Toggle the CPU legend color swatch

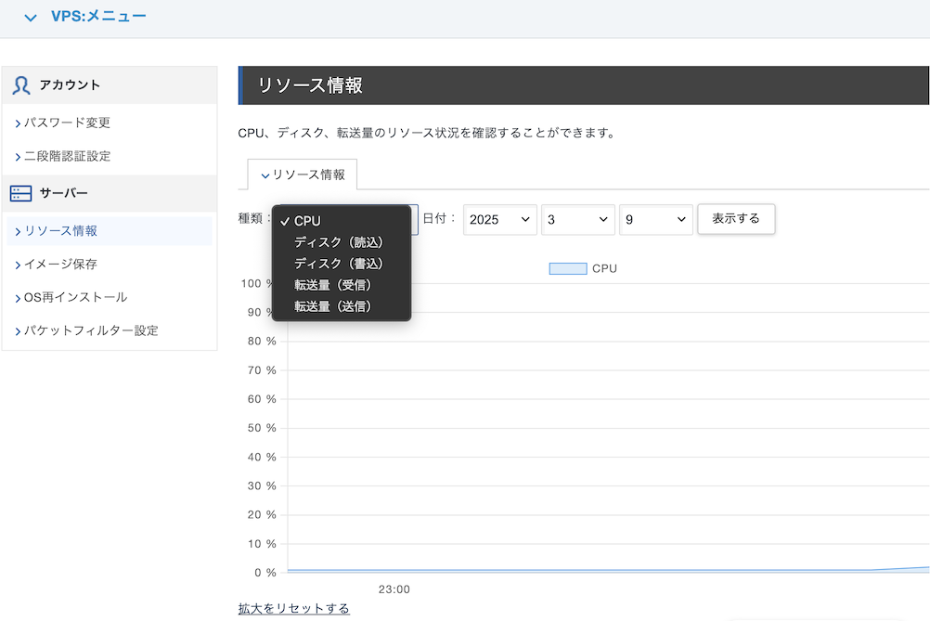567,268
